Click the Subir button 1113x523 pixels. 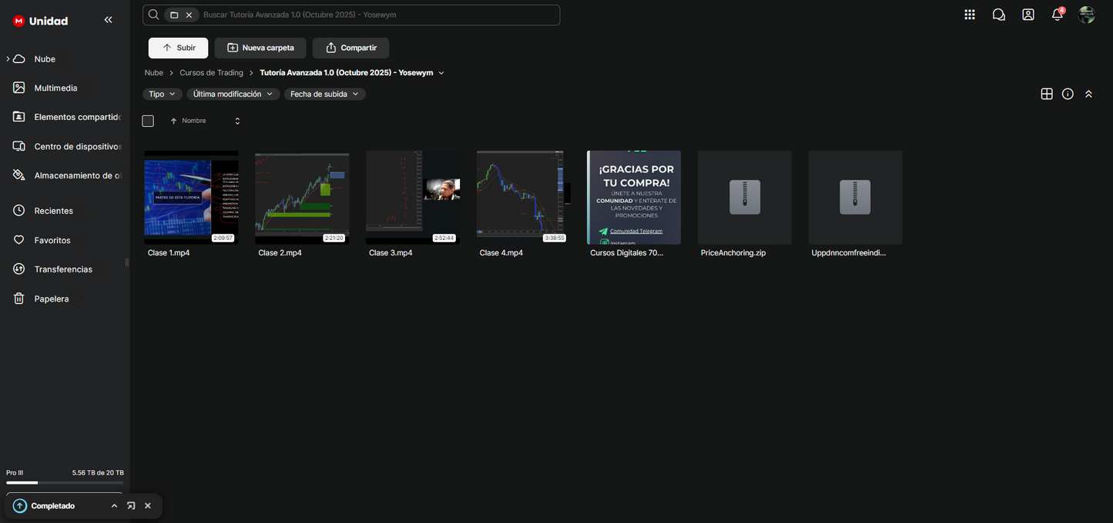pyautogui.click(x=178, y=48)
